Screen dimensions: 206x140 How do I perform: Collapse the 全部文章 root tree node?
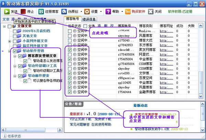(x=4, y=26)
